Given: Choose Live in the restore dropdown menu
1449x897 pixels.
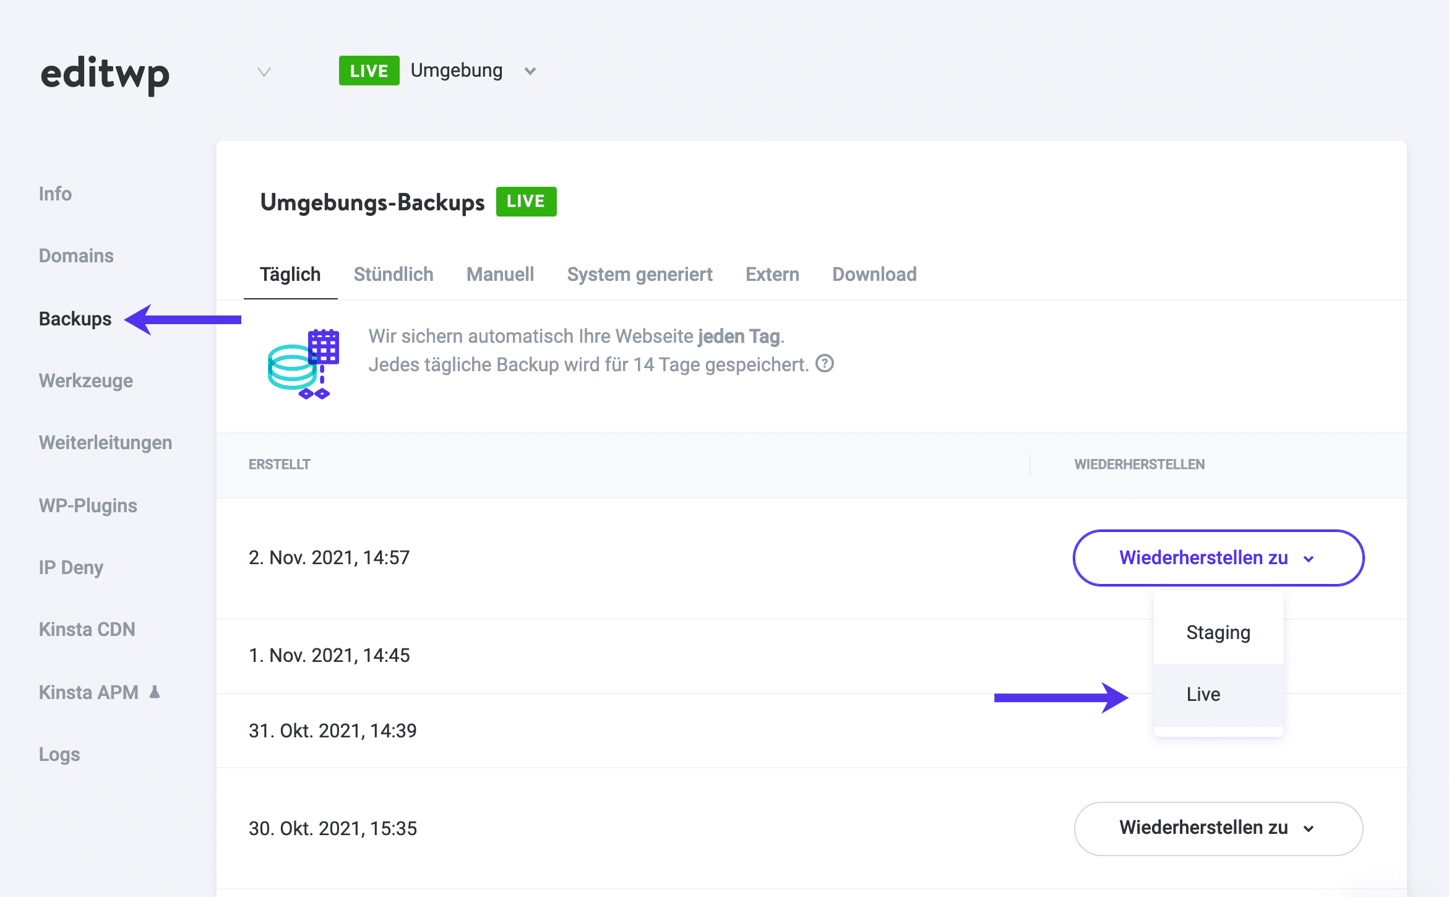Looking at the screenshot, I should pyautogui.click(x=1203, y=693).
